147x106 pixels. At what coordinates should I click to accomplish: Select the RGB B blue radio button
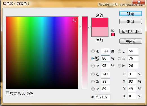coord(93,89)
